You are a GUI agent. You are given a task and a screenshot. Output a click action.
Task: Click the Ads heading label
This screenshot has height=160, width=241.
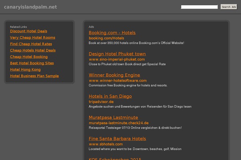[91, 27]
